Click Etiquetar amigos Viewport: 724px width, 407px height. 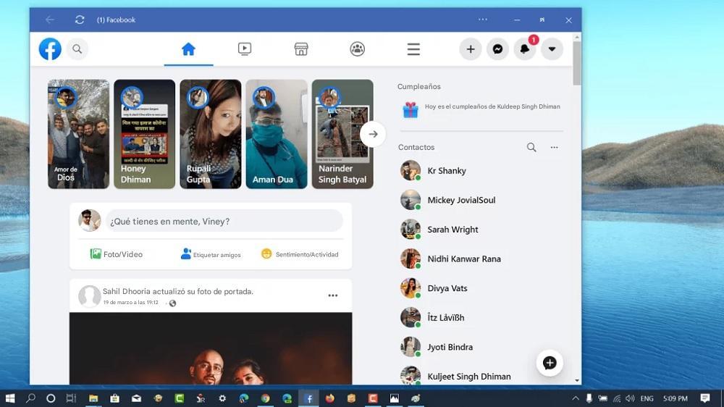pos(211,254)
